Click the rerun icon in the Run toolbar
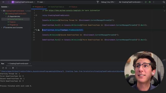The height and width of the screenshot is (93, 166). [x=3, y=68]
